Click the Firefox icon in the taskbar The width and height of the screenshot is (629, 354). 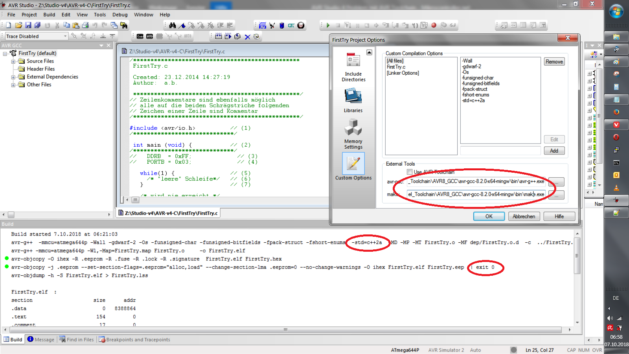pyautogui.click(x=616, y=112)
